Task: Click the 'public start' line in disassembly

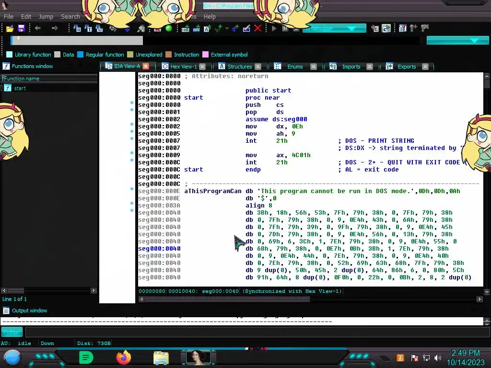Action: tap(269, 91)
